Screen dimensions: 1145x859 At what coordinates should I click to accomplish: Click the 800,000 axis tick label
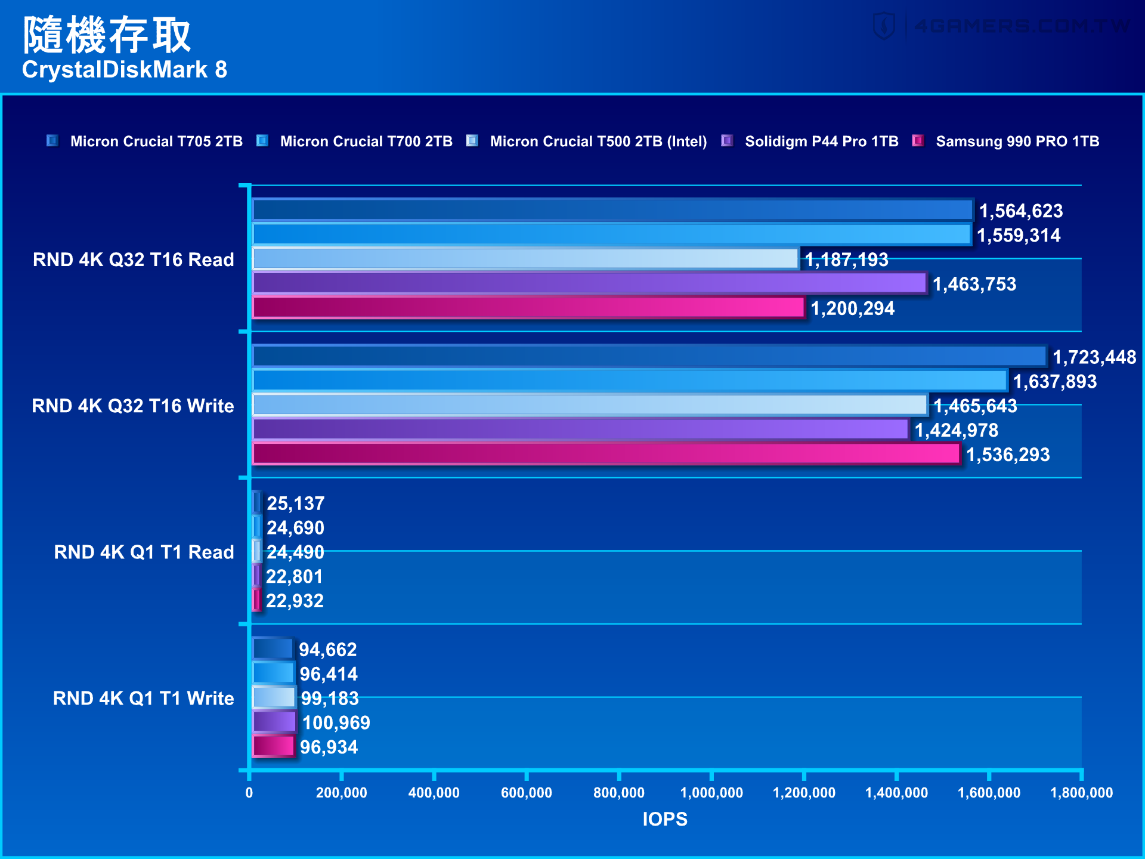pyautogui.click(x=619, y=793)
